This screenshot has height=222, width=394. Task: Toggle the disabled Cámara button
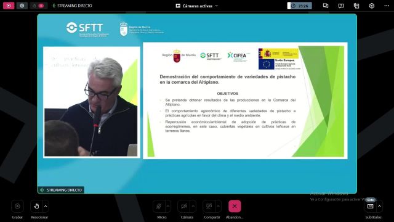(184, 207)
